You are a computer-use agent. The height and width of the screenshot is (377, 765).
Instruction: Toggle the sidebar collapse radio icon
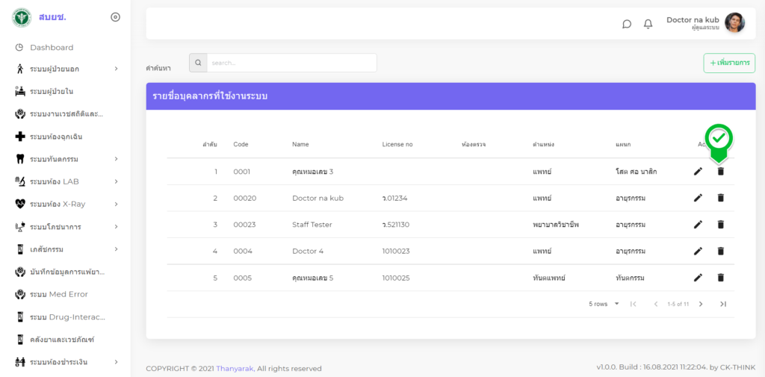(115, 17)
